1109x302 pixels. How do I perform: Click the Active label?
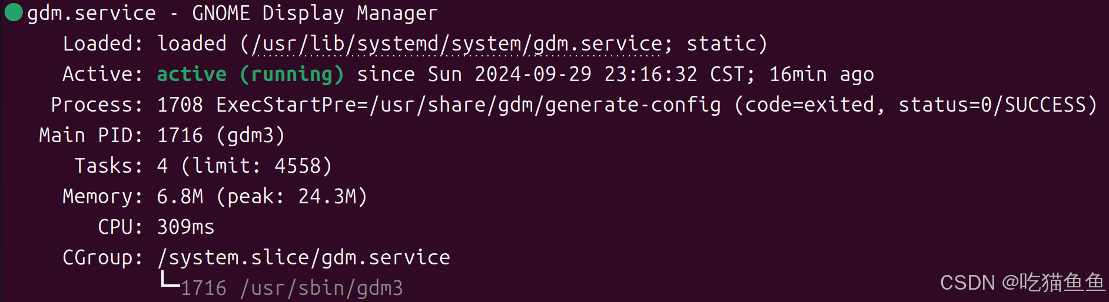pyautogui.click(x=102, y=74)
